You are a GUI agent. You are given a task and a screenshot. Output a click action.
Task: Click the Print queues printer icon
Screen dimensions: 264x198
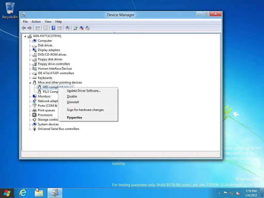pos(35,110)
